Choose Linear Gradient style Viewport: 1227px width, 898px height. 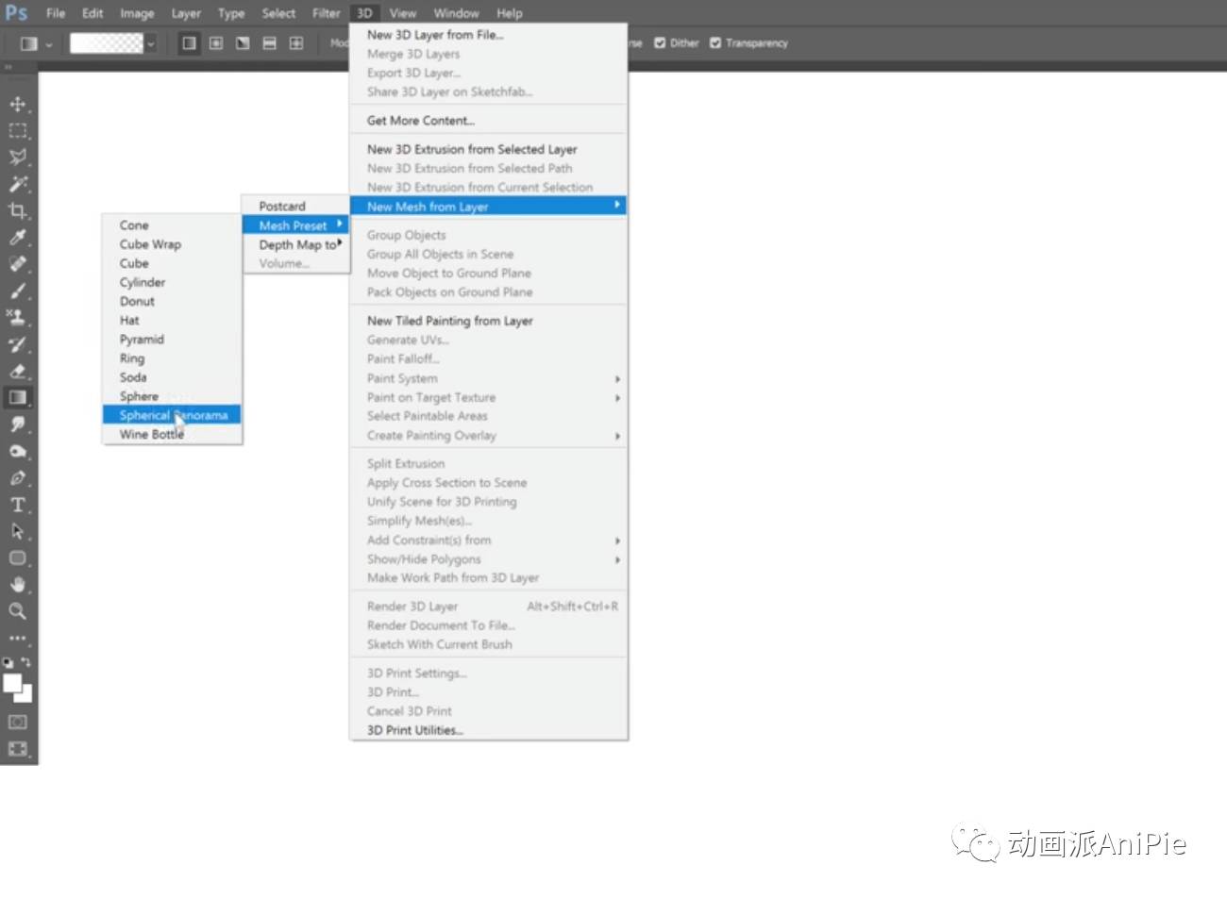(x=190, y=43)
